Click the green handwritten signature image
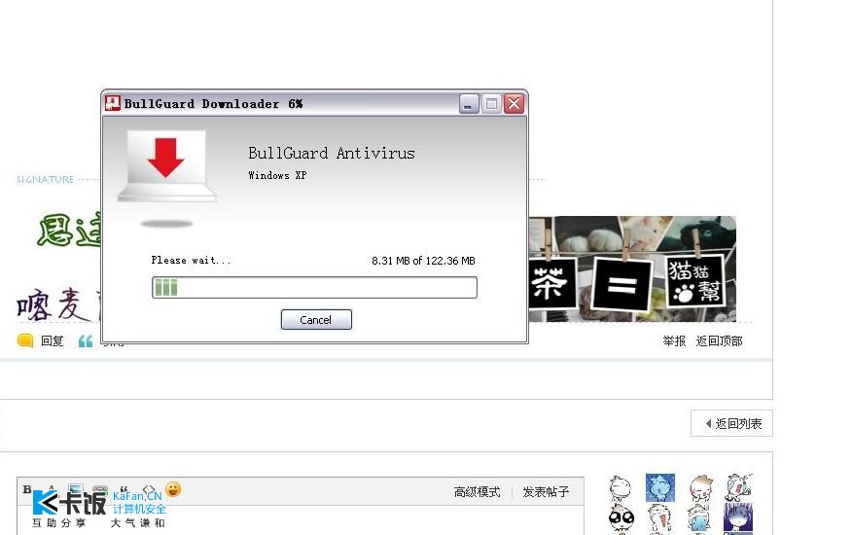Screen dimensions: 852x535 coord(70,230)
